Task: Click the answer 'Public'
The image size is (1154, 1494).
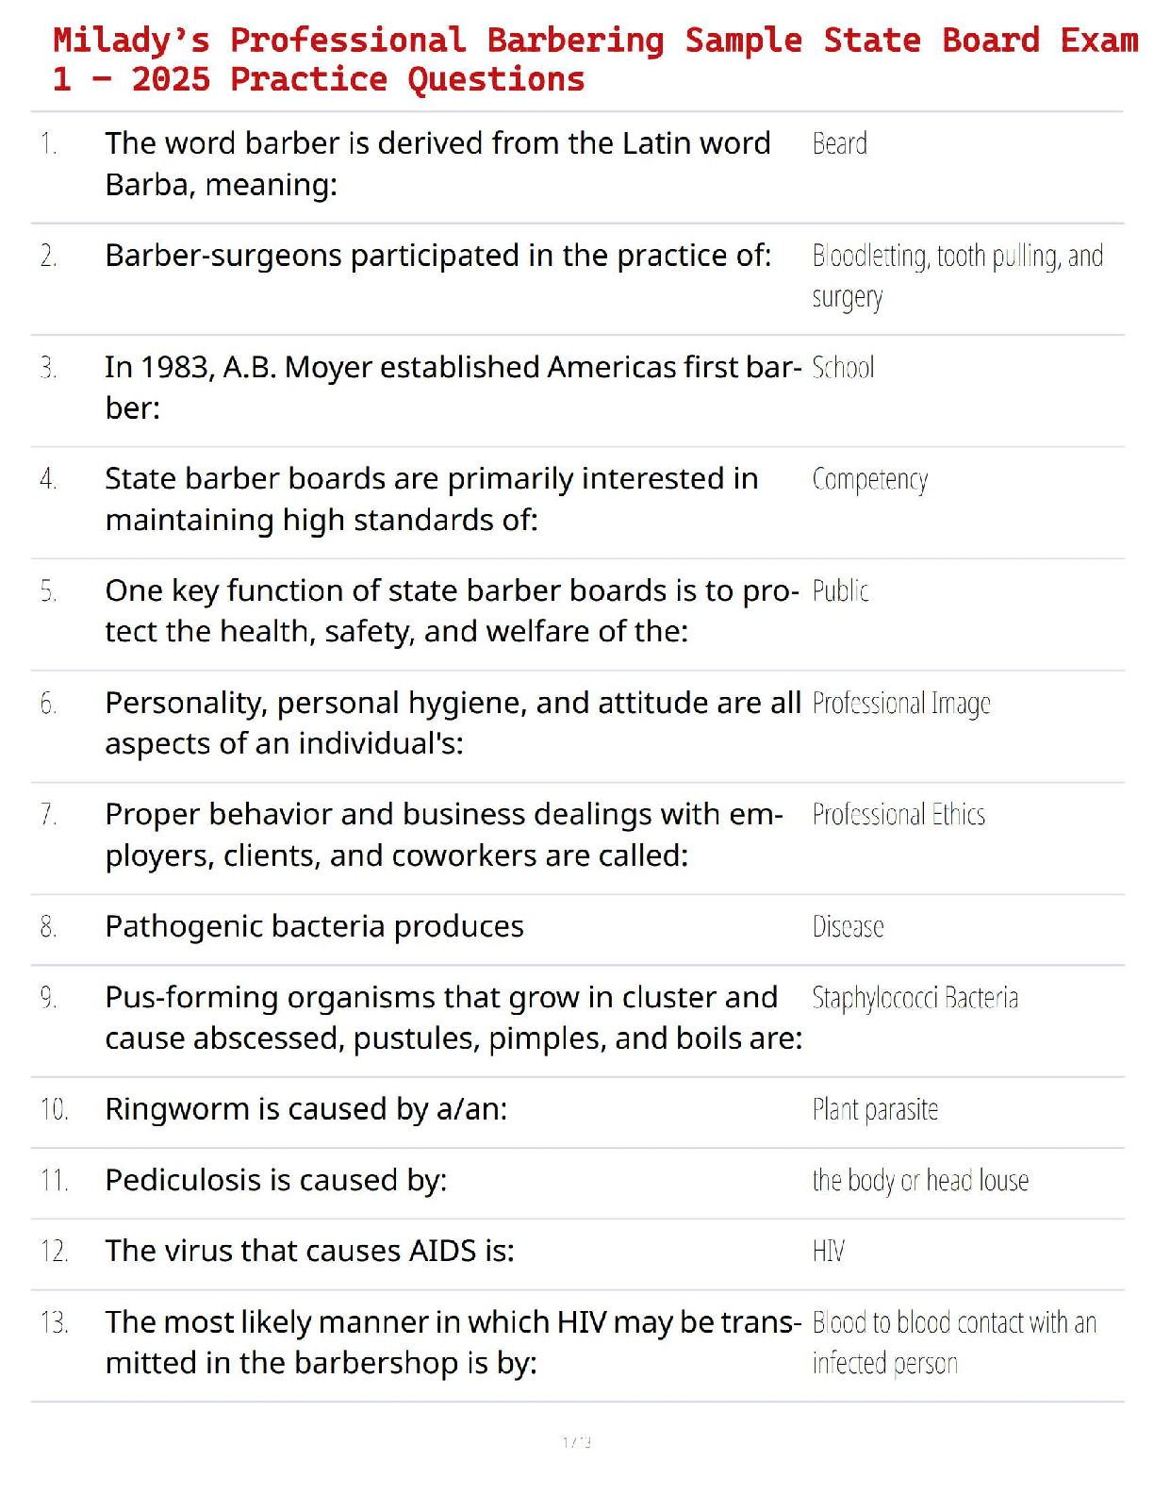Action: click(x=840, y=591)
